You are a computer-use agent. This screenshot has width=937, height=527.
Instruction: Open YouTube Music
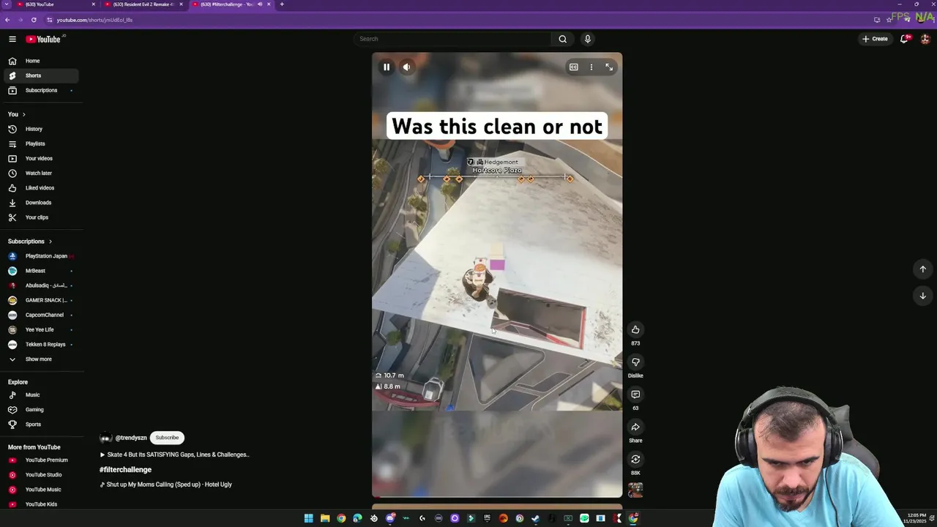pyautogui.click(x=40, y=489)
